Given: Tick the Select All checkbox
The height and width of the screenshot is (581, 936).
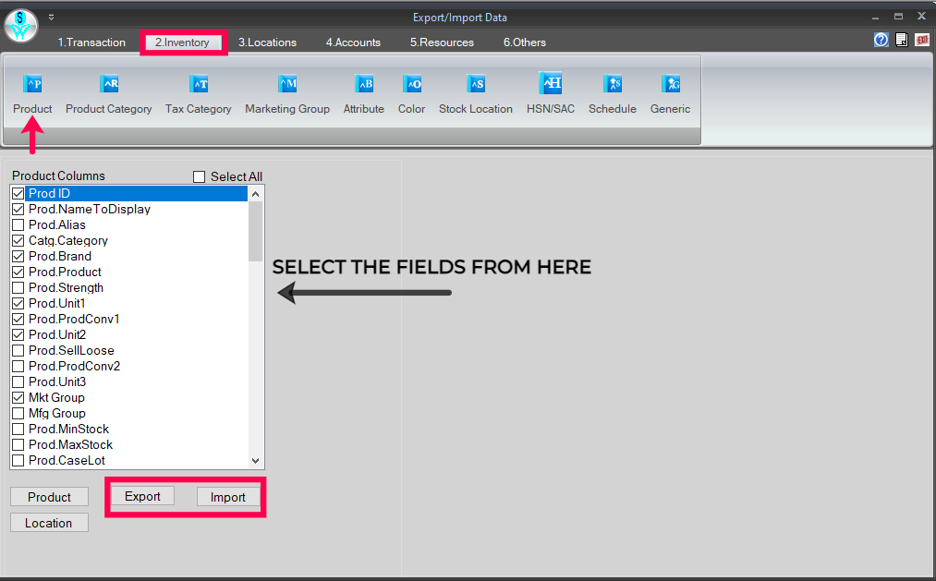Looking at the screenshot, I should [x=200, y=176].
